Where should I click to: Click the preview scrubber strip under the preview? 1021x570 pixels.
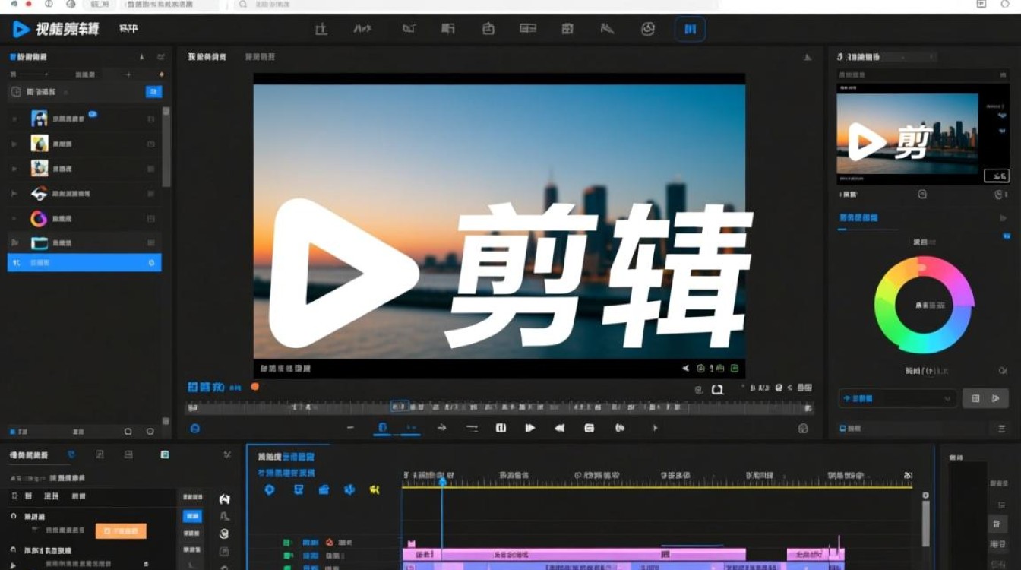click(x=500, y=407)
